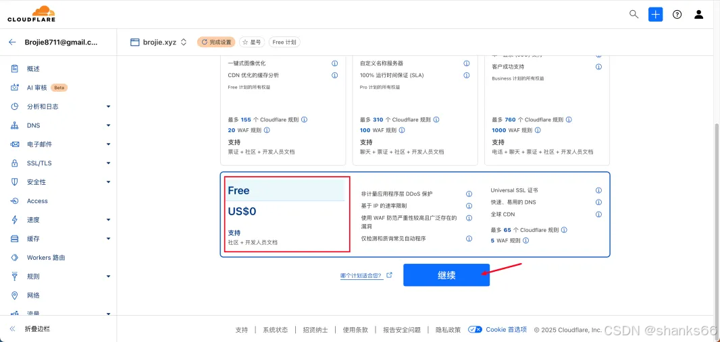Go back with the left arrow by account email
Viewport: 720px width, 342px height.
click(x=12, y=42)
